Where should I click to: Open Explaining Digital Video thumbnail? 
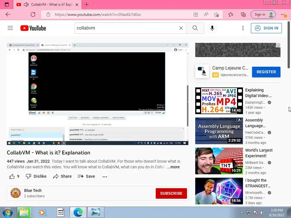(x=219, y=101)
